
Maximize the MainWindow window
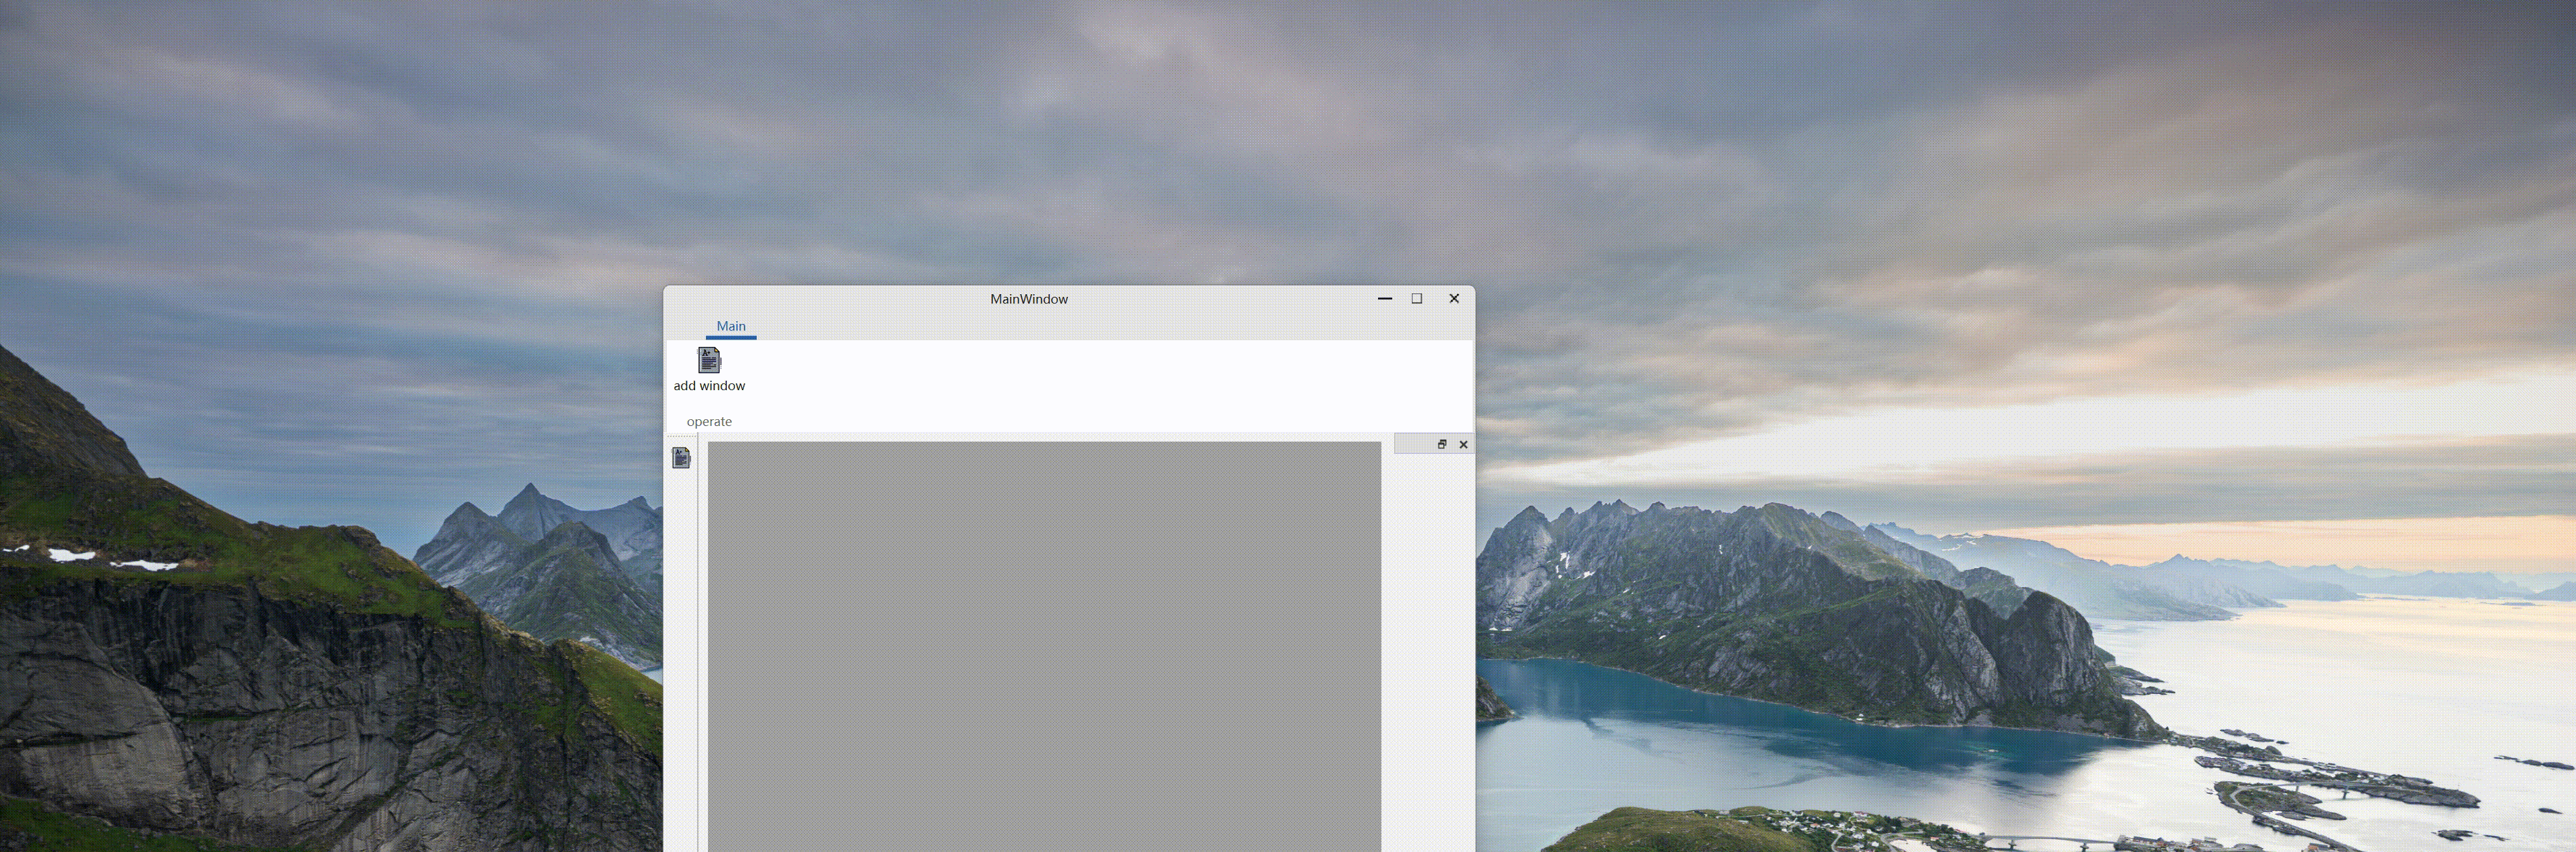(1417, 299)
